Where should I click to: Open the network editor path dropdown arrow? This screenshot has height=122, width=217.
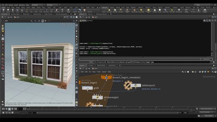pyautogui.click(x=210, y=68)
